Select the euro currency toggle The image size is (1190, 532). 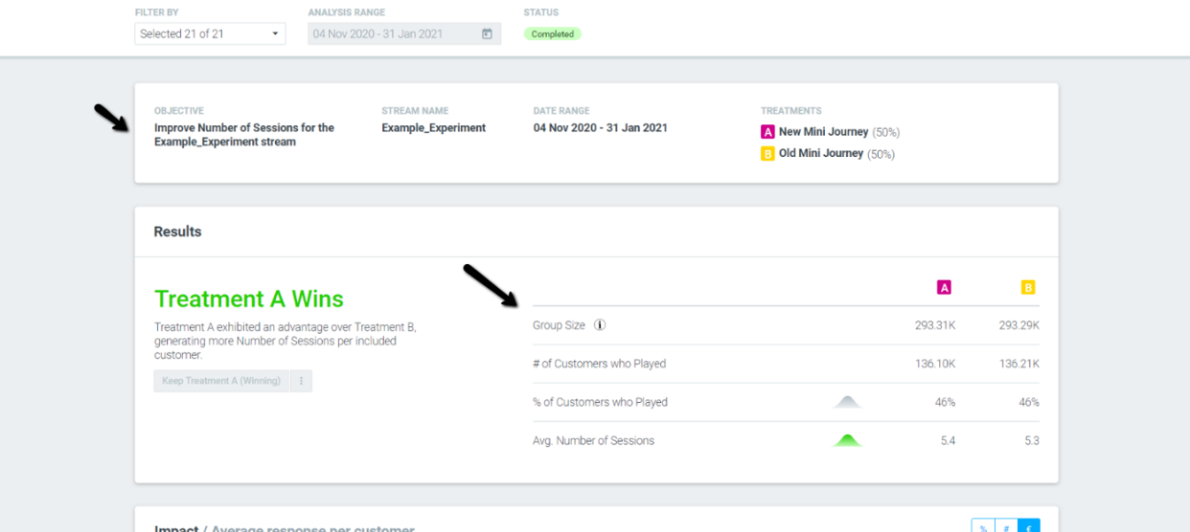pyautogui.click(x=1029, y=527)
